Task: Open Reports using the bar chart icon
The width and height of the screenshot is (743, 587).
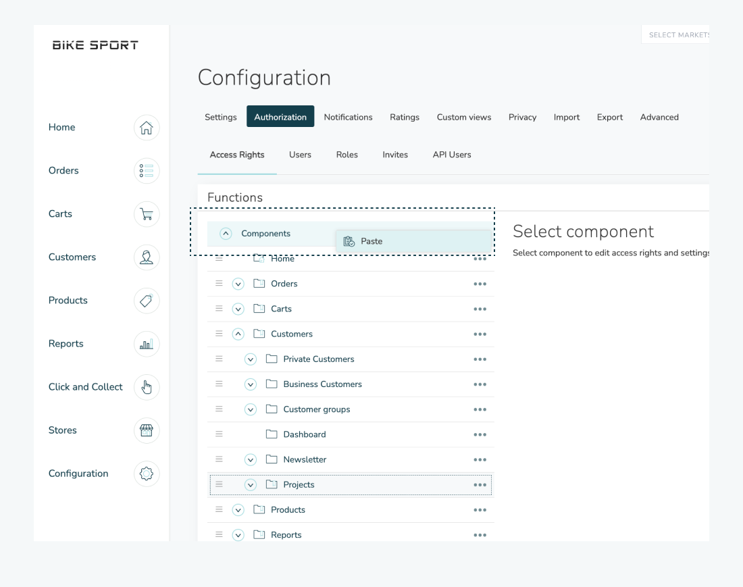Action: point(147,344)
